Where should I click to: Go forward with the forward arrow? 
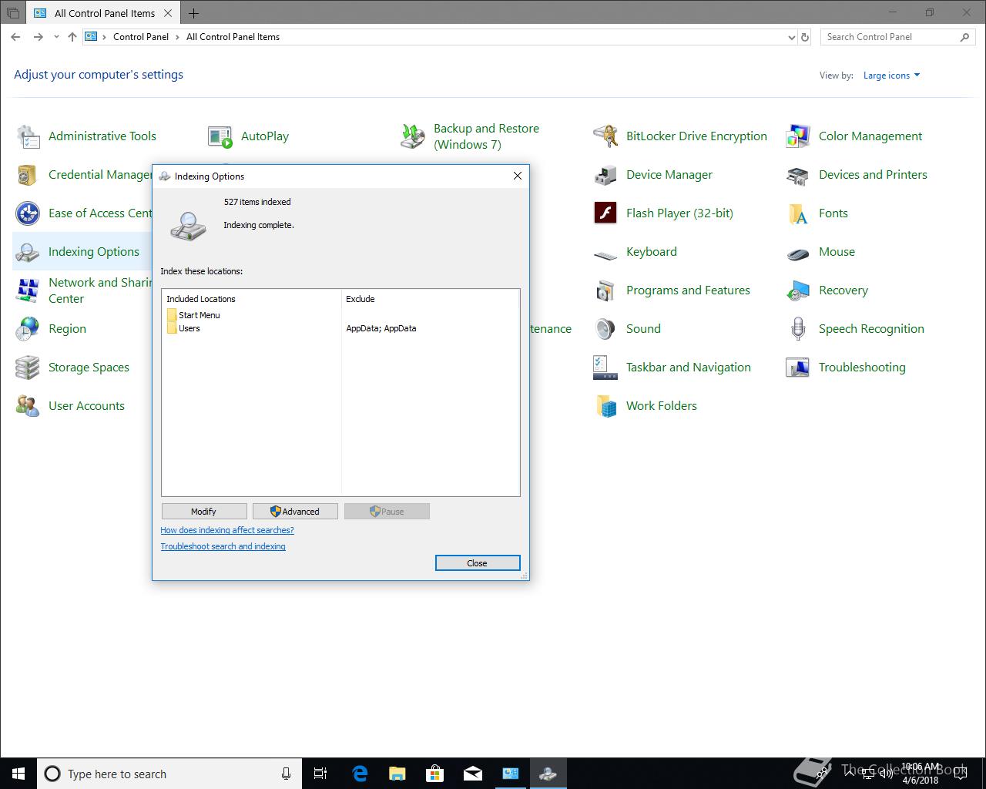pos(38,37)
